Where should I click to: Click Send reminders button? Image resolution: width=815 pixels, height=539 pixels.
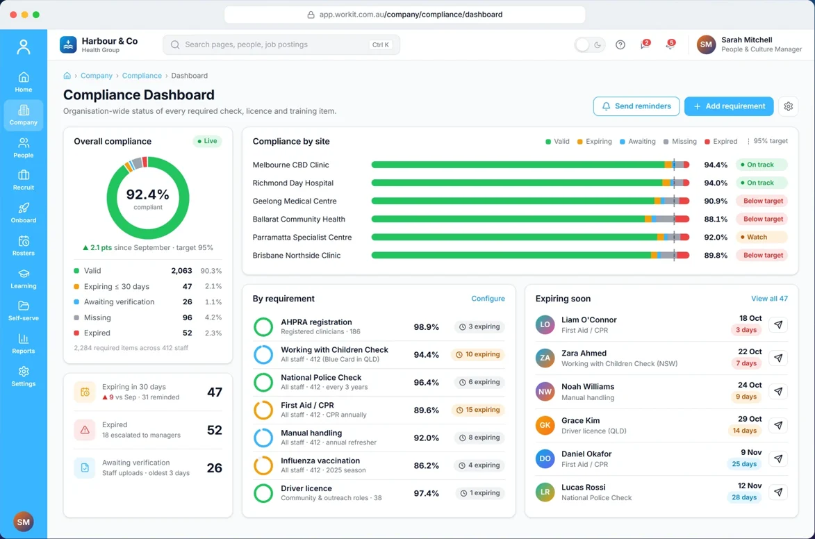[636, 106]
